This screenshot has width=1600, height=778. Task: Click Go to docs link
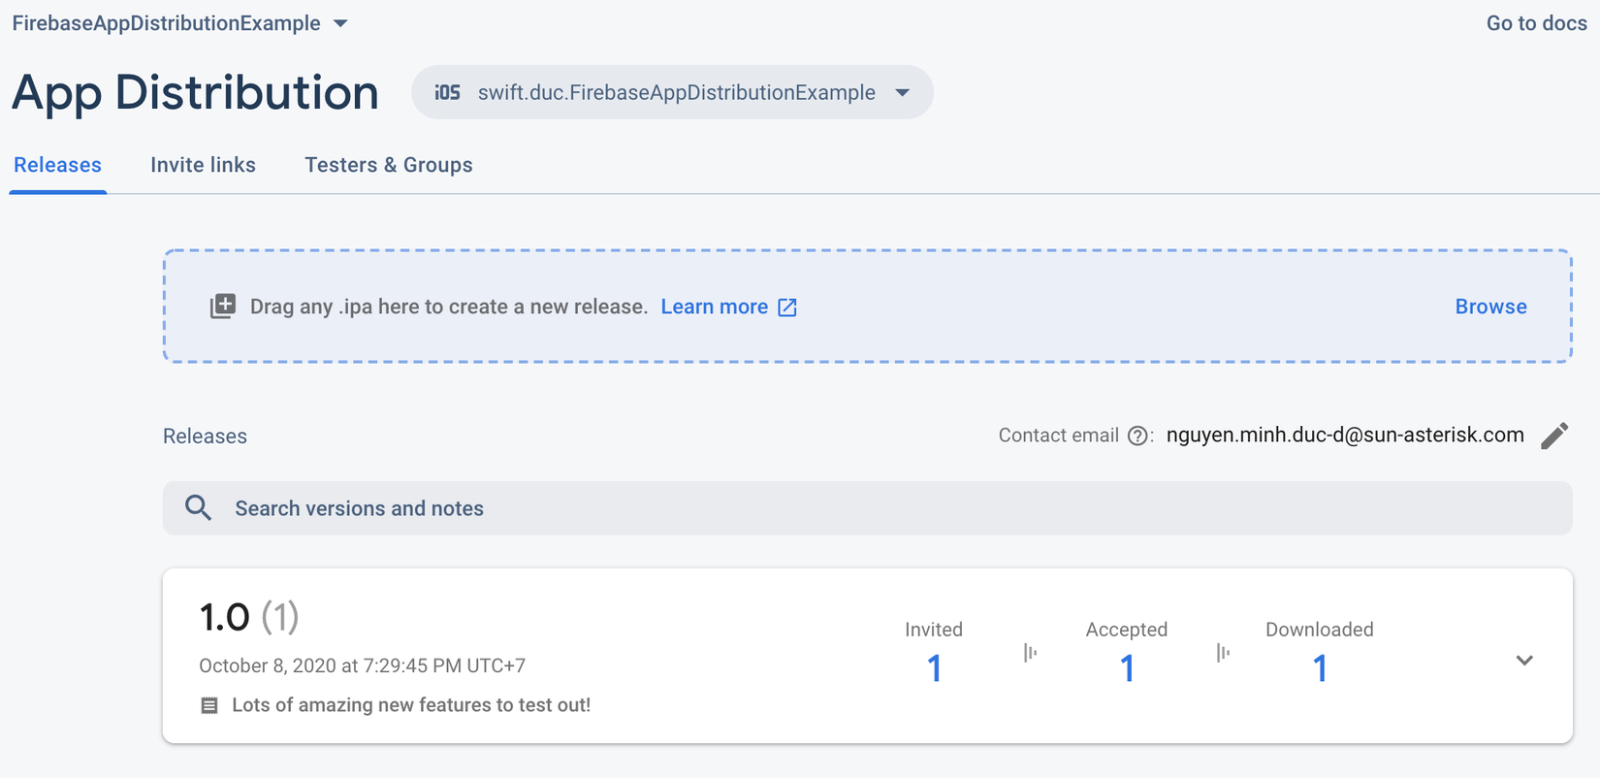(x=1536, y=23)
